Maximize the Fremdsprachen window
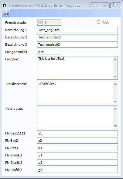123x179 pixels. tap(104, 5)
